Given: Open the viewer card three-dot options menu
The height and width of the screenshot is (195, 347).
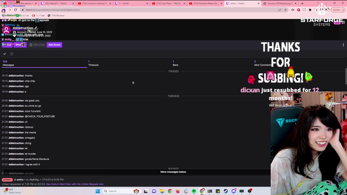Looking at the screenshot, I should (x=343, y=45).
